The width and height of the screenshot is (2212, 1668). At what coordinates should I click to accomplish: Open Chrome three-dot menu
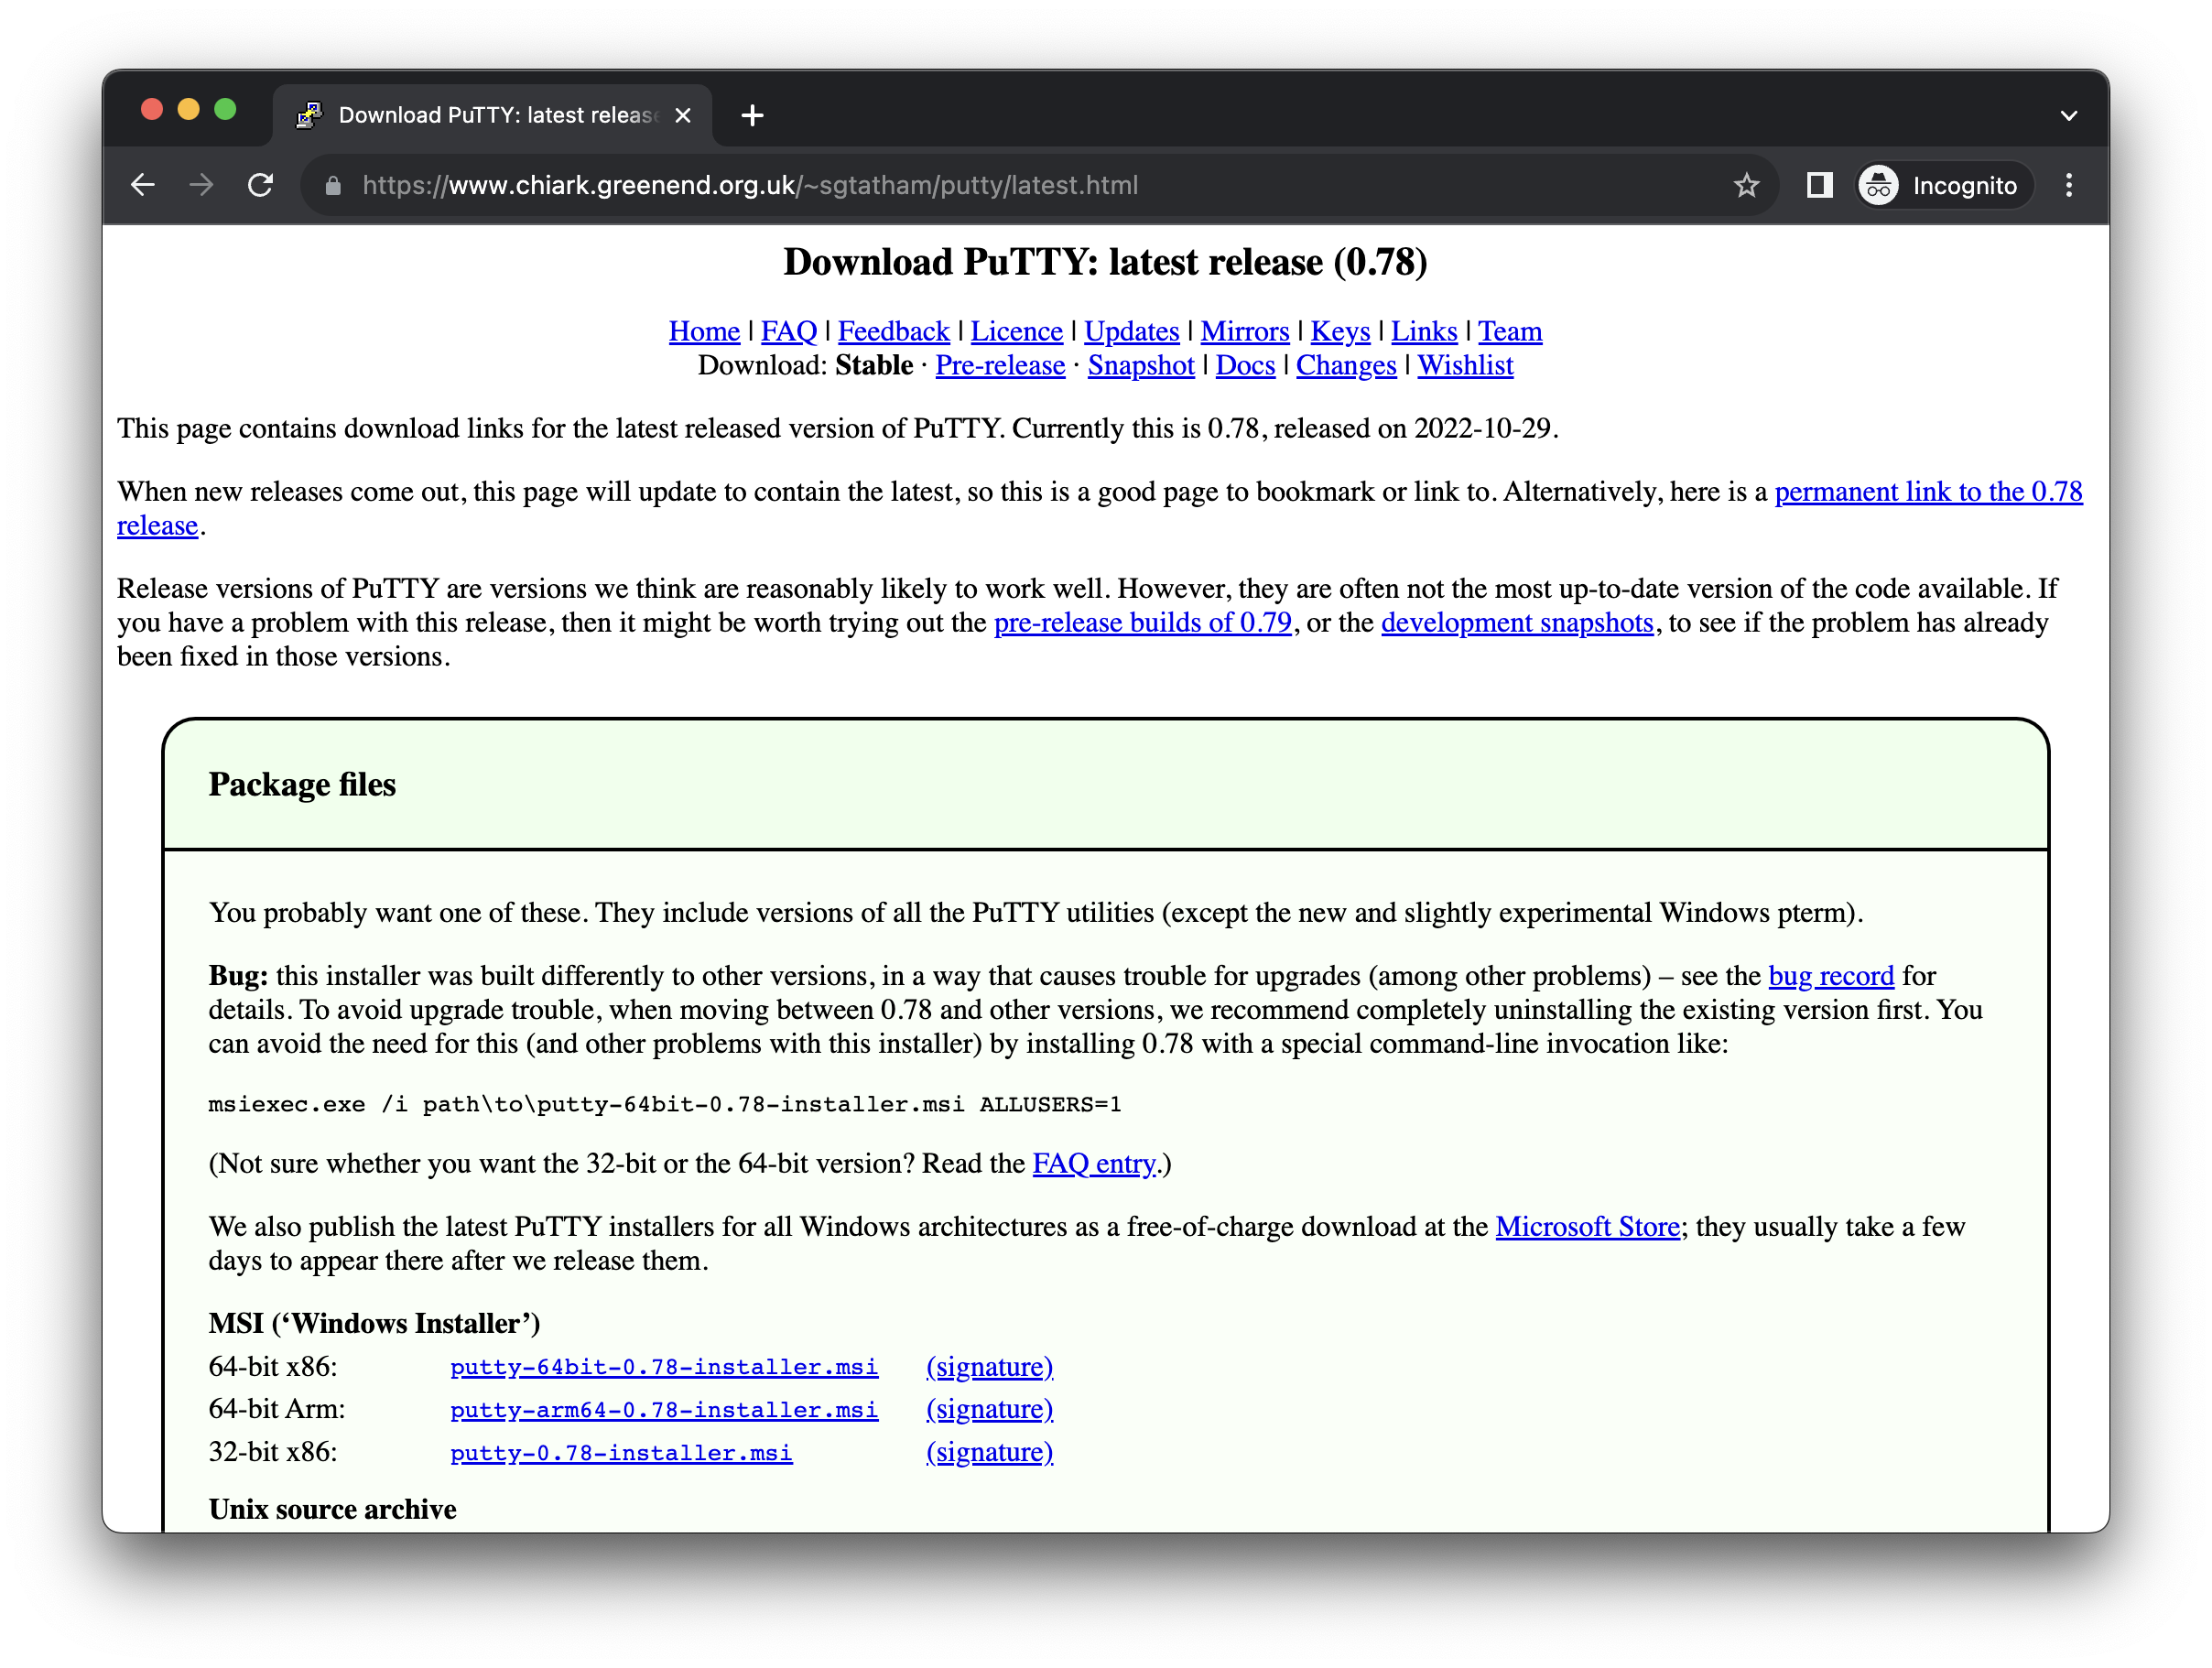[x=2069, y=185]
